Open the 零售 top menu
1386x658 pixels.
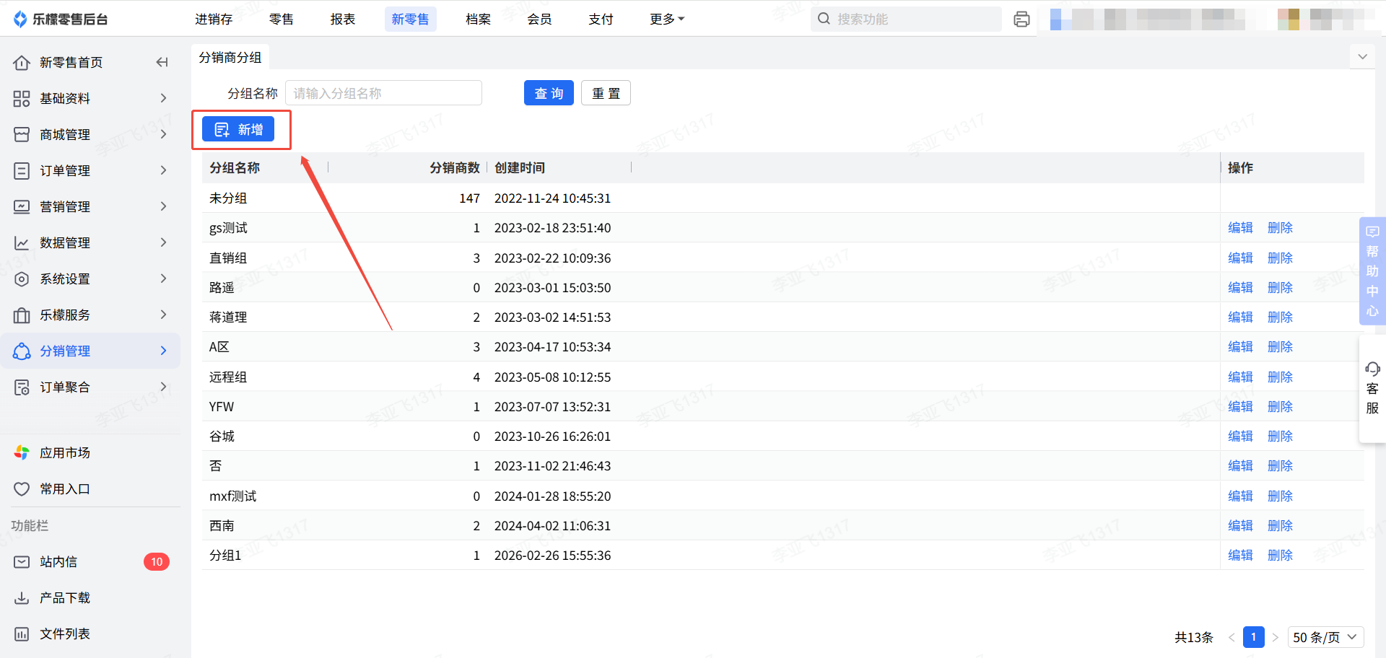[x=282, y=19]
